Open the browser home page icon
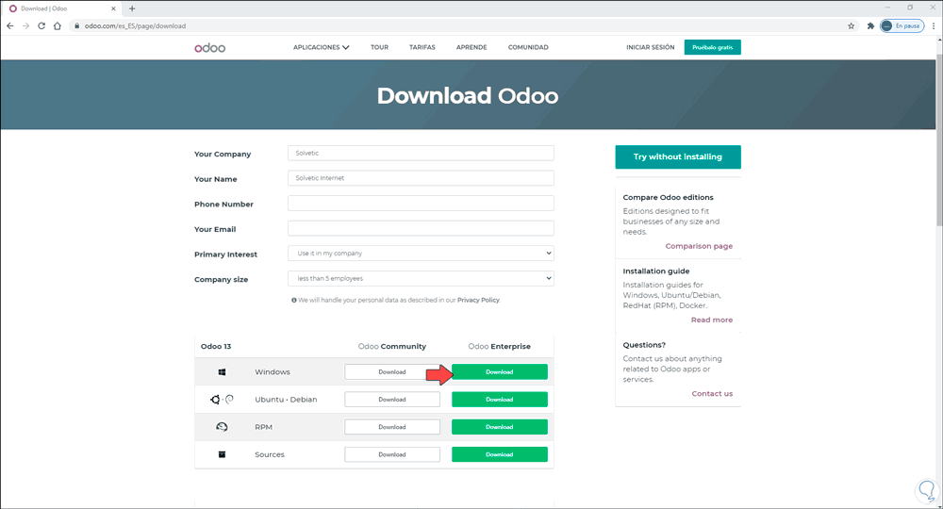Screen dimensions: 943x509 (x=58, y=25)
